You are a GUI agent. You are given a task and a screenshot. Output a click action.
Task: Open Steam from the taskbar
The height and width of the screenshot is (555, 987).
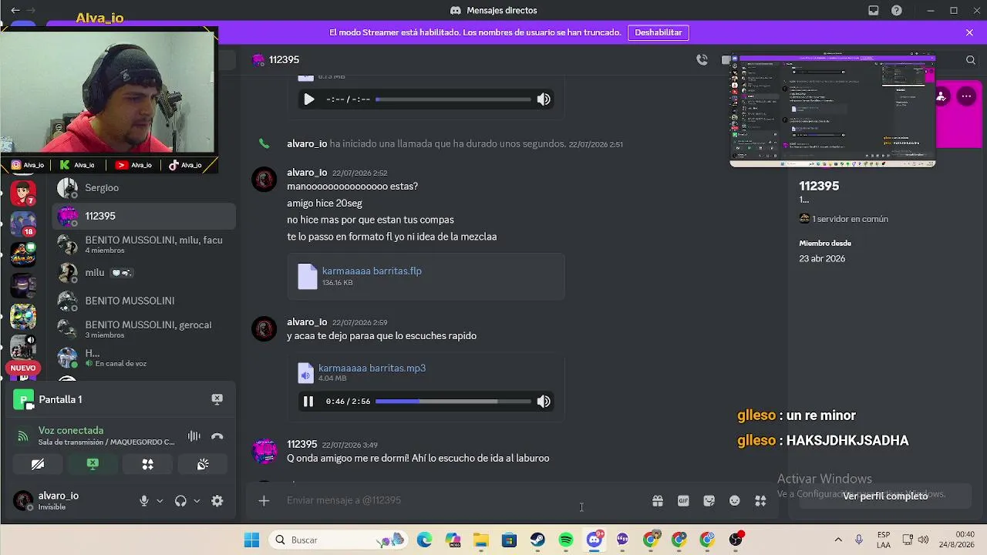click(x=537, y=540)
